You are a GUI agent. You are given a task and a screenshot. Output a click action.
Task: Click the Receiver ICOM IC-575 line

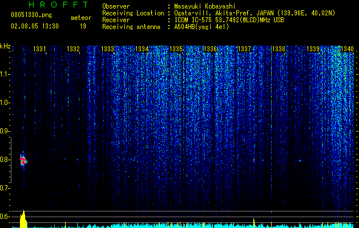[193, 20]
